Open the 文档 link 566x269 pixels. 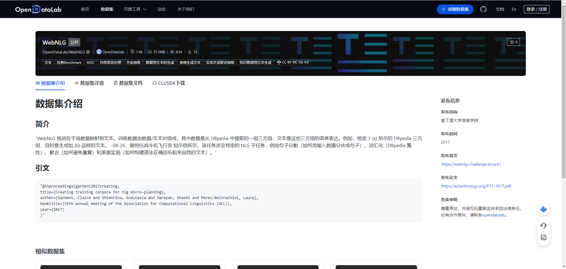click(x=500, y=9)
